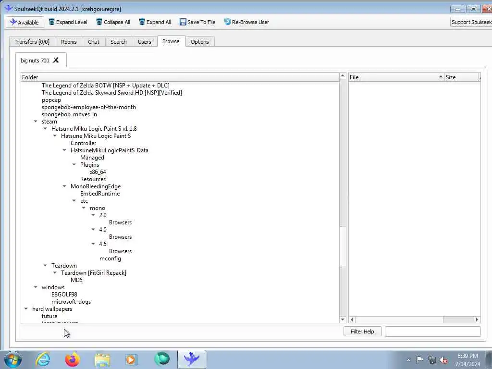The height and width of the screenshot is (369, 492).
Task: Click the filter text input field
Action: click(x=433, y=332)
